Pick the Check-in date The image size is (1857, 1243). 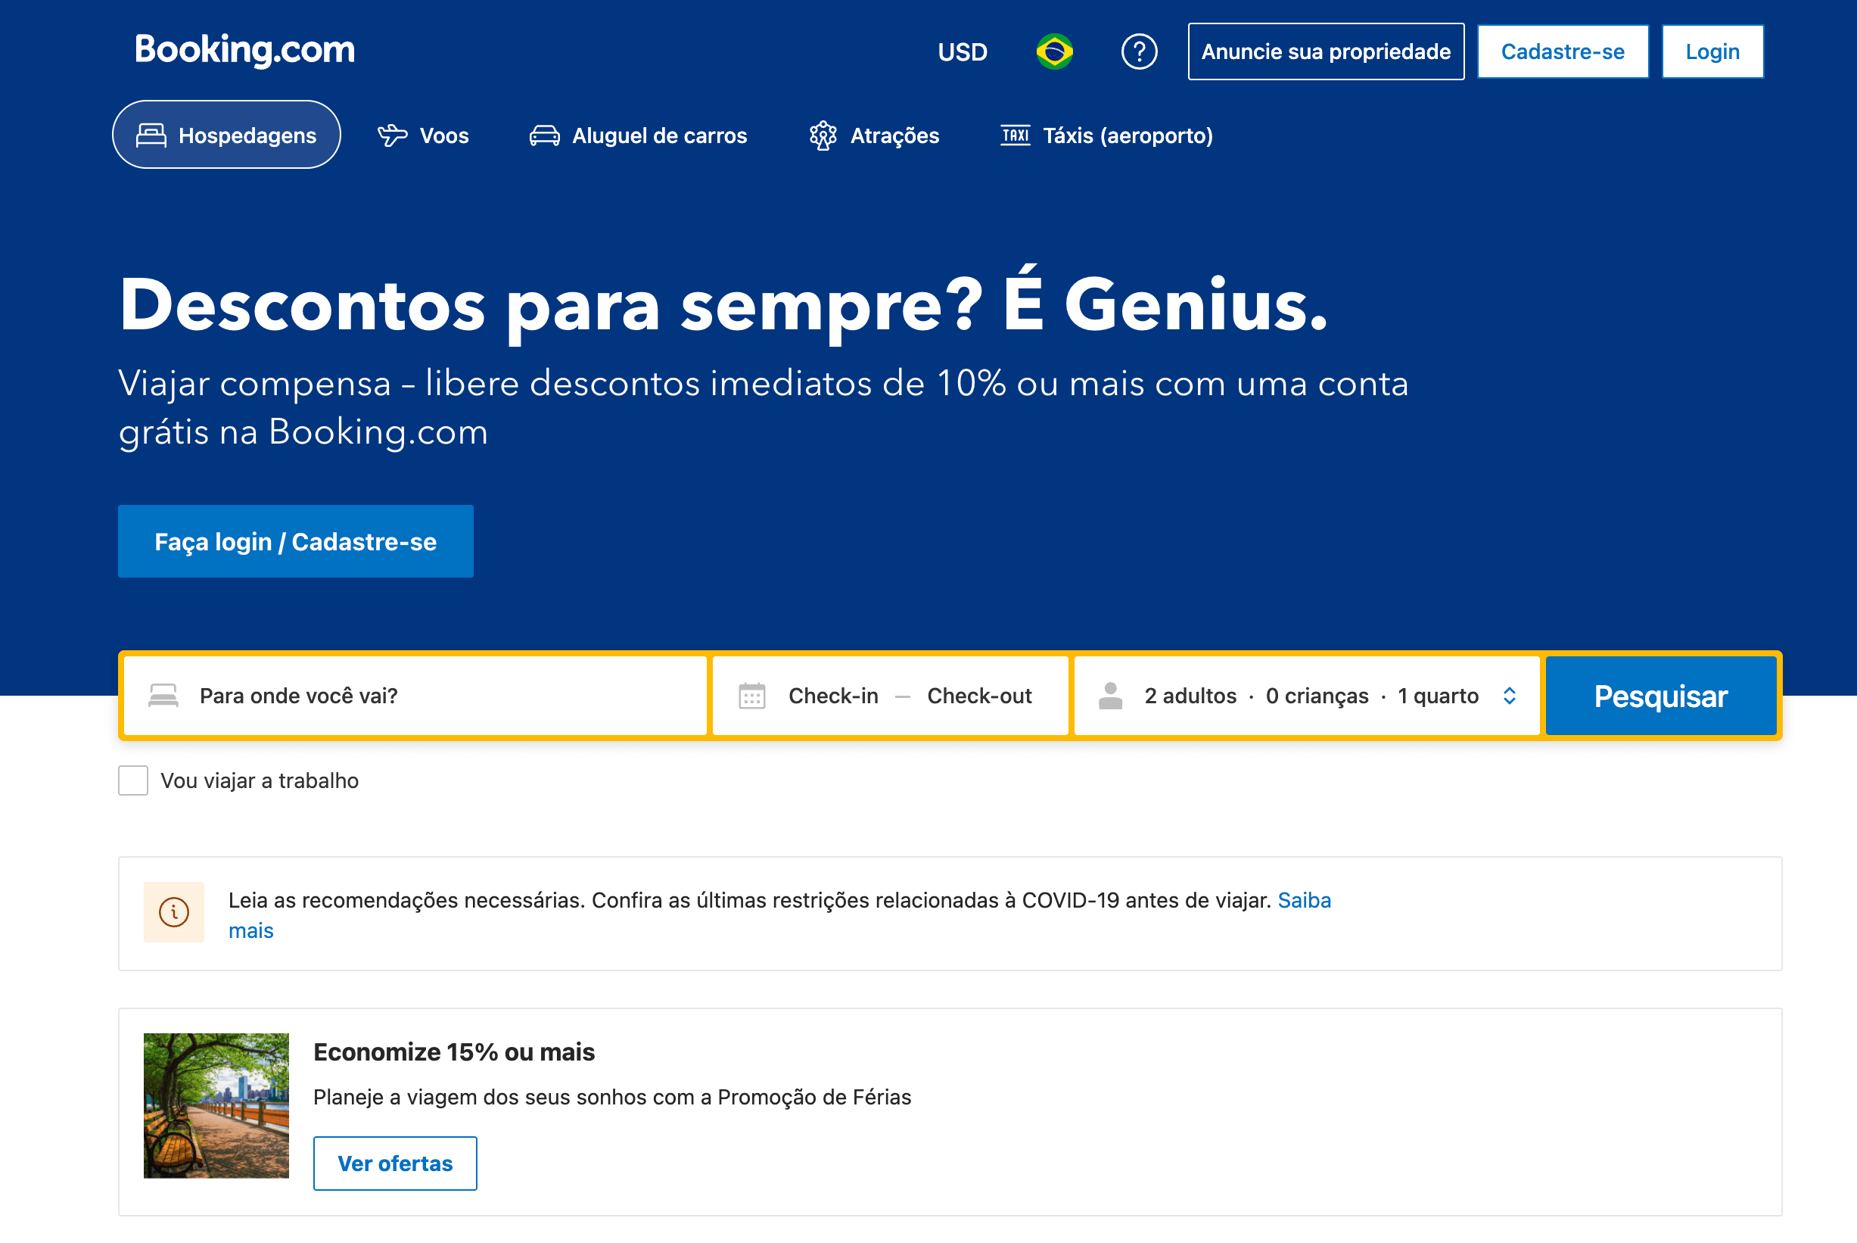pyautogui.click(x=833, y=695)
